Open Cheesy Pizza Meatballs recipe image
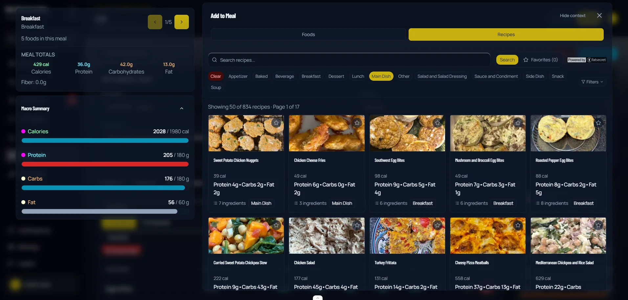Viewport: 628px width, 300px height. pos(488,236)
